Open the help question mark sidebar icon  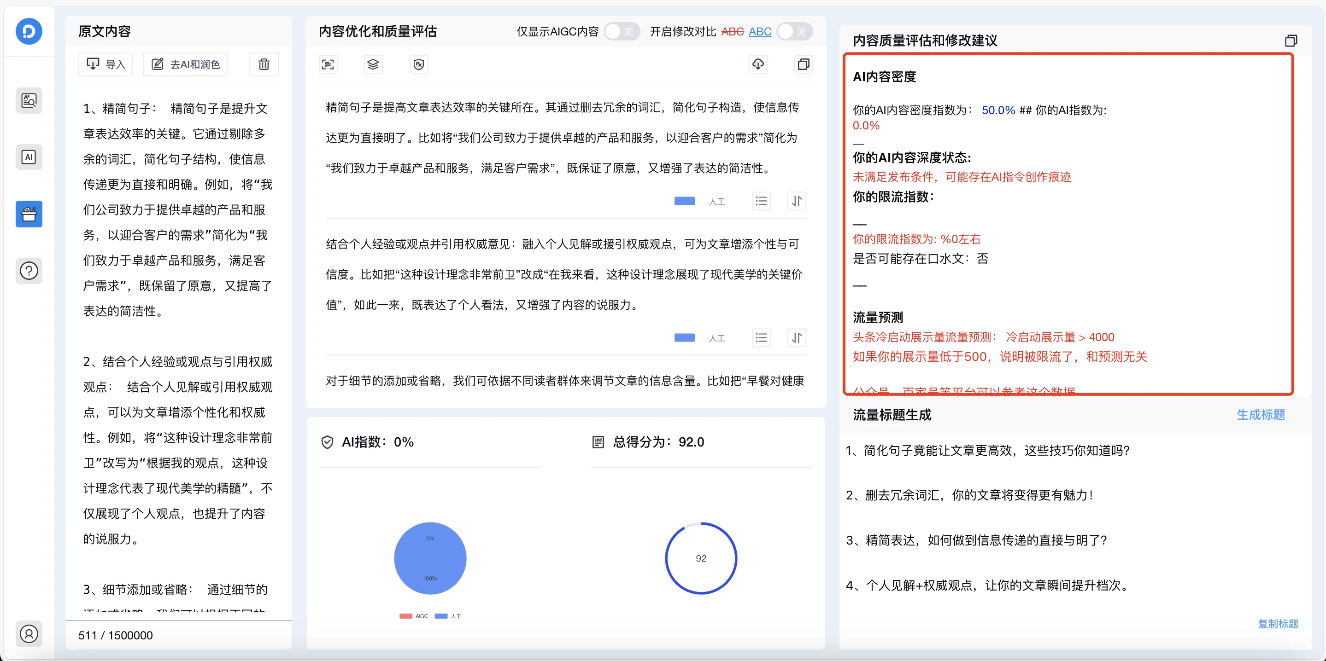tap(29, 271)
